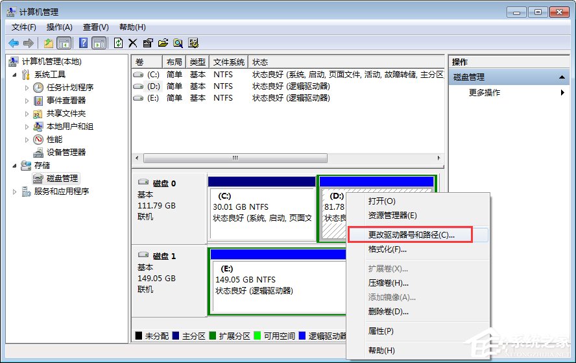This screenshot has height=363, width=576.
Task: Click the 磁盘 0 disk icon
Action: [x=143, y=182]
